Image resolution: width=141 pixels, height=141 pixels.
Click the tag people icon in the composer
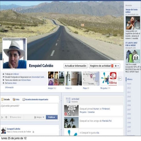pyautogui.click(x=2, y=117)
